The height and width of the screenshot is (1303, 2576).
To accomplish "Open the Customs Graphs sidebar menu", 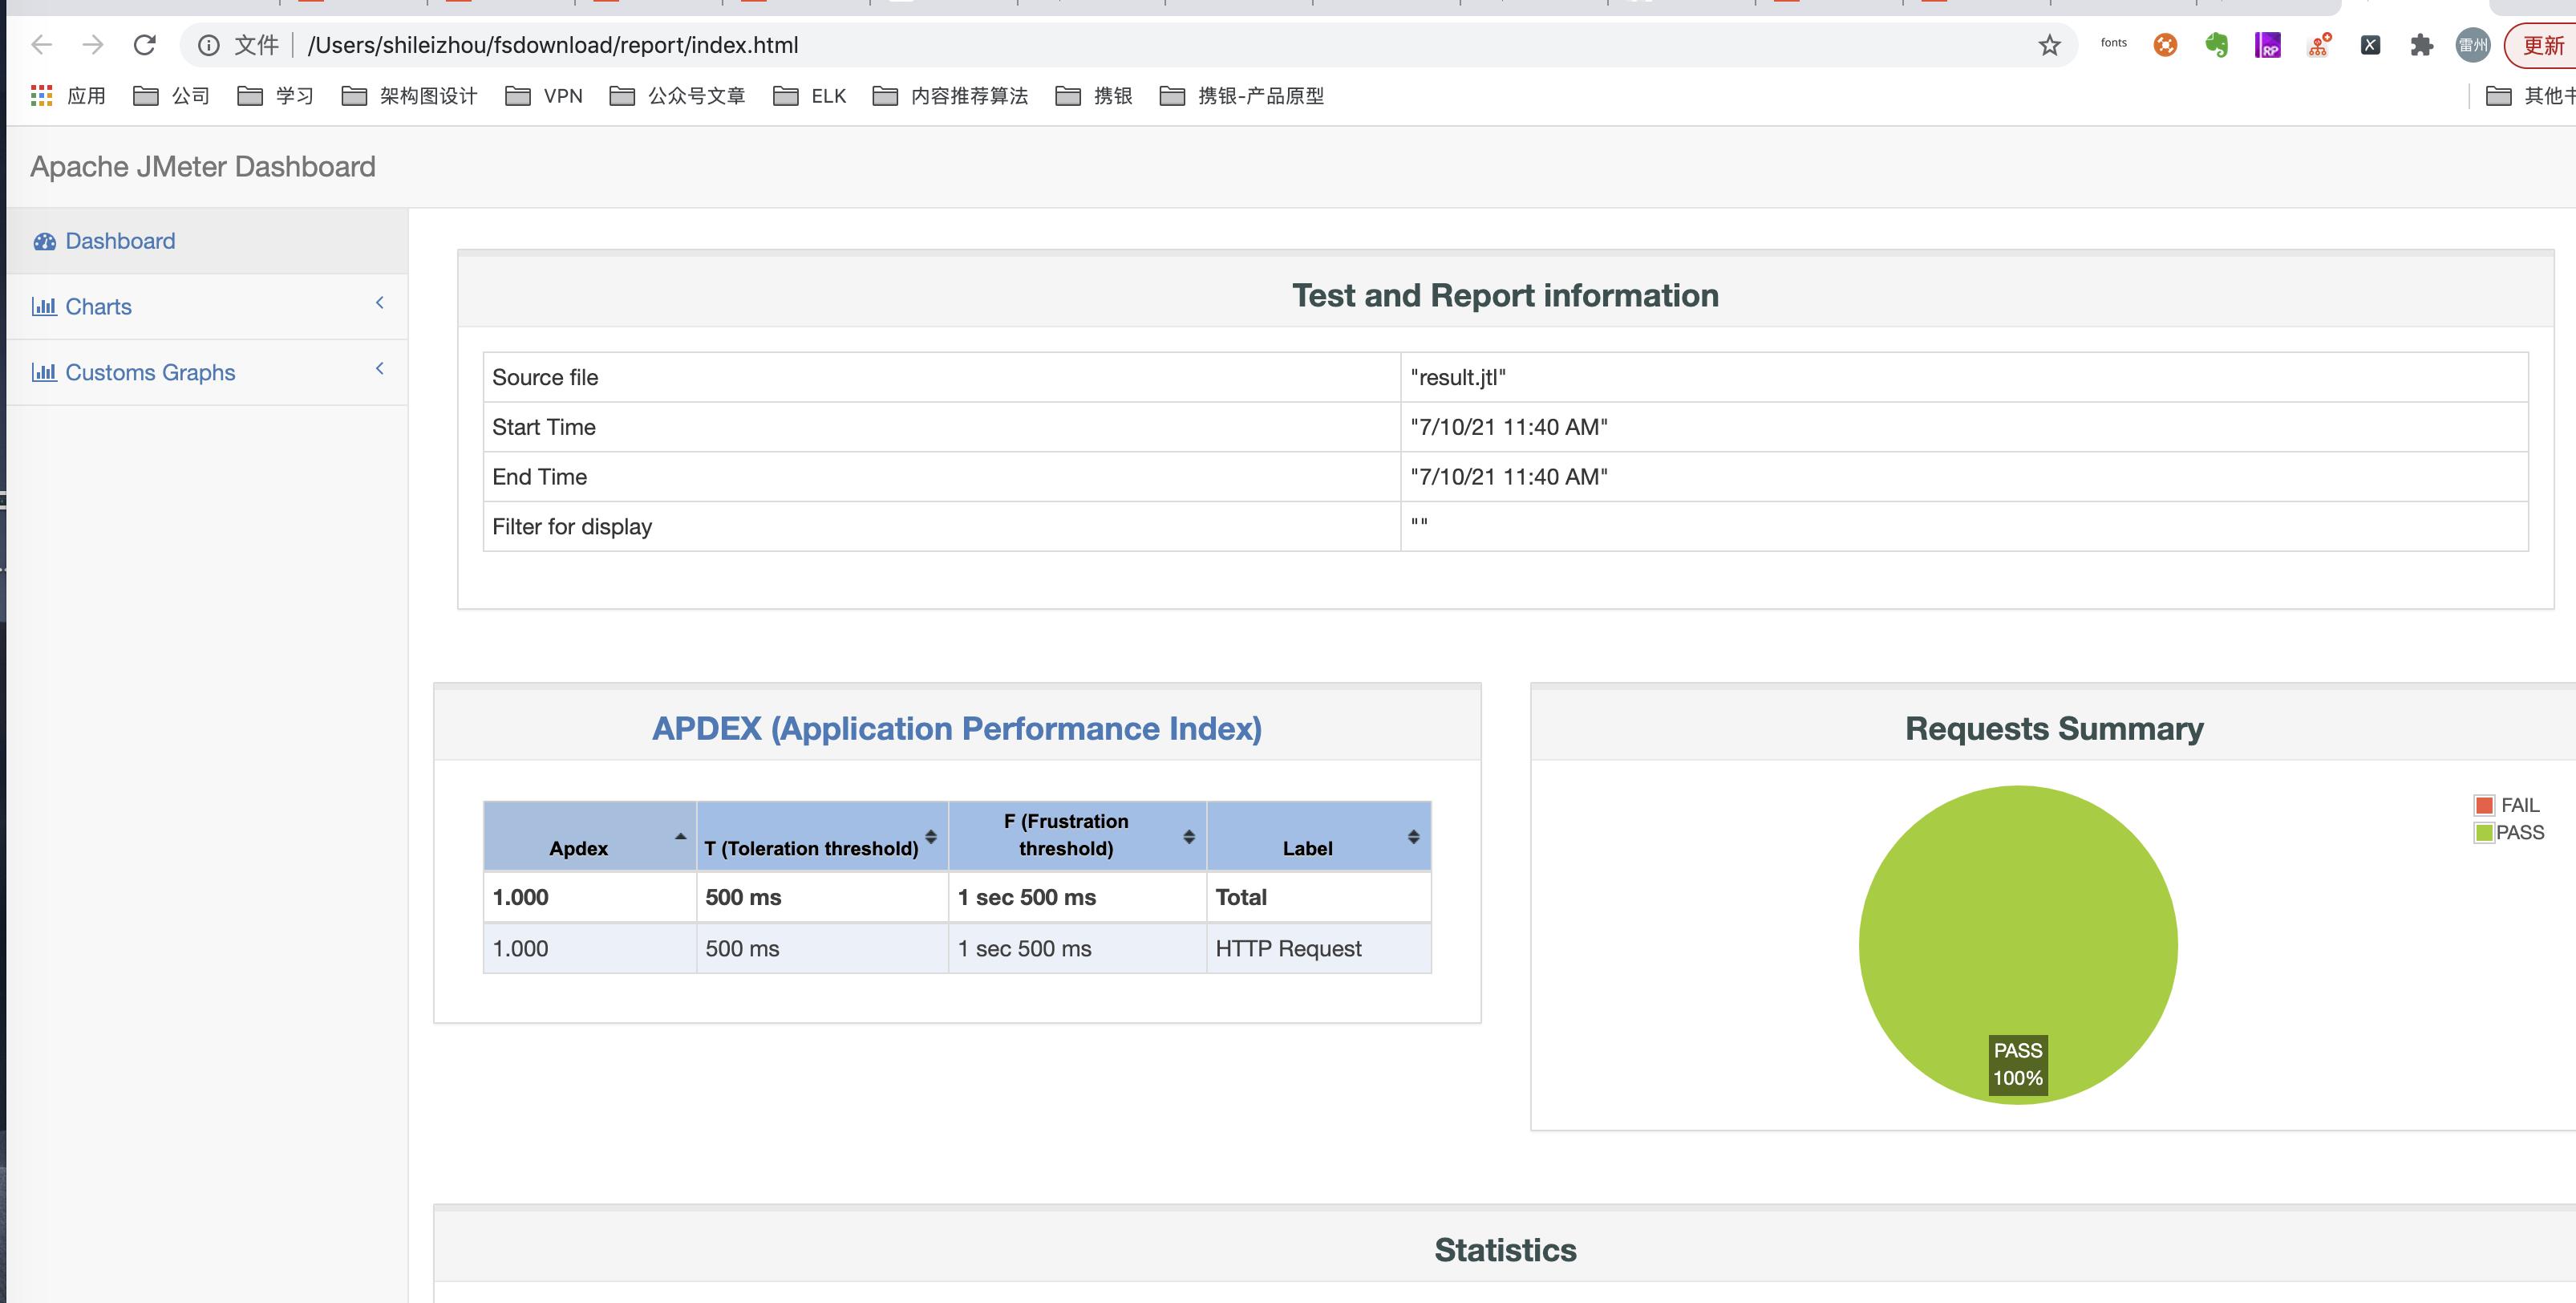I will (x=207, y=372).
